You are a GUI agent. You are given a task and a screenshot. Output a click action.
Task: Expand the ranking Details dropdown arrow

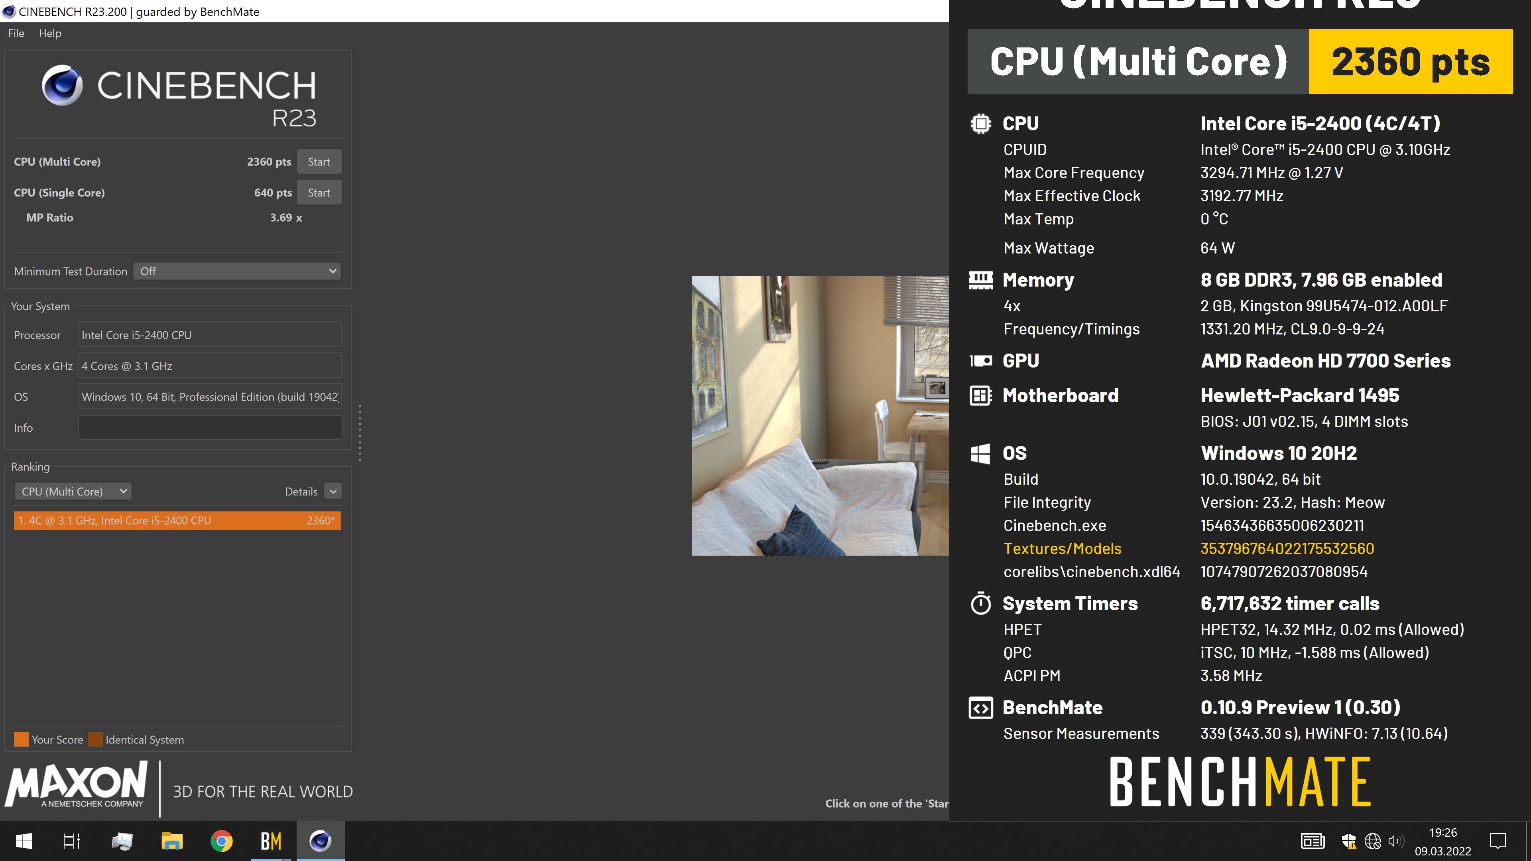point(333,491)
